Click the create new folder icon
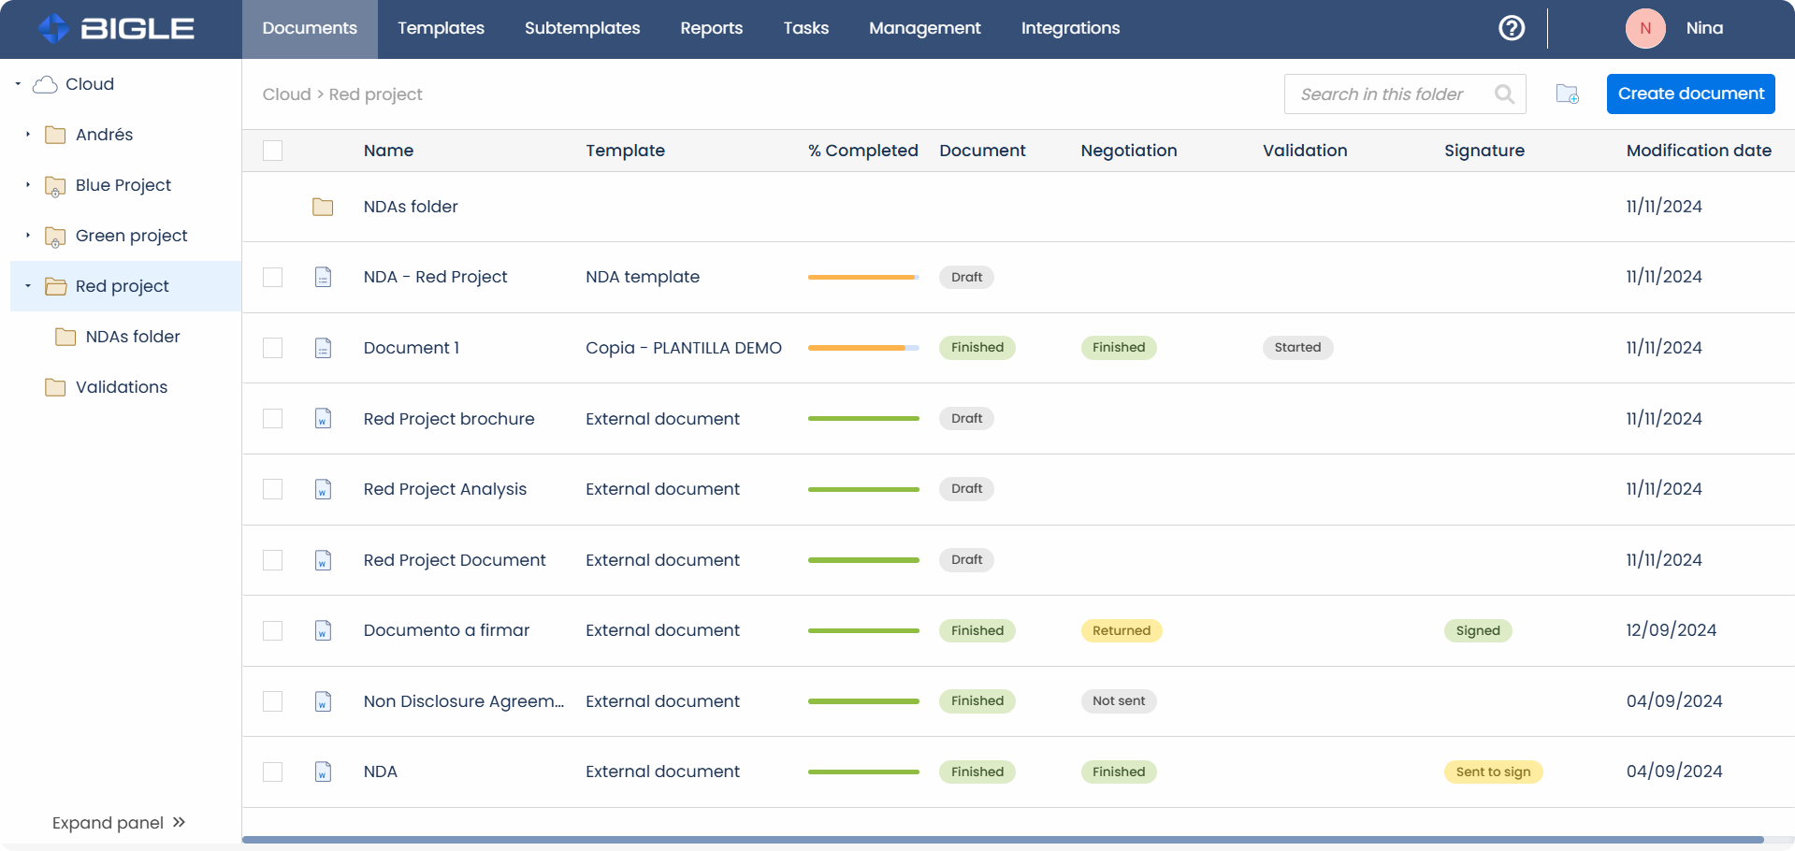 1567,94
